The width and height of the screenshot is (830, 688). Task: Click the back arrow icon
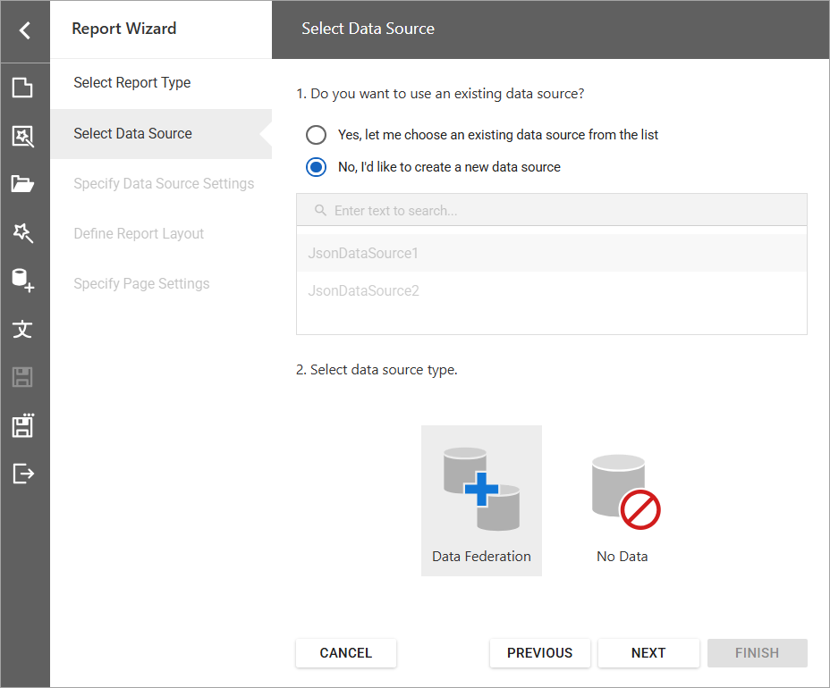[24, 30]
